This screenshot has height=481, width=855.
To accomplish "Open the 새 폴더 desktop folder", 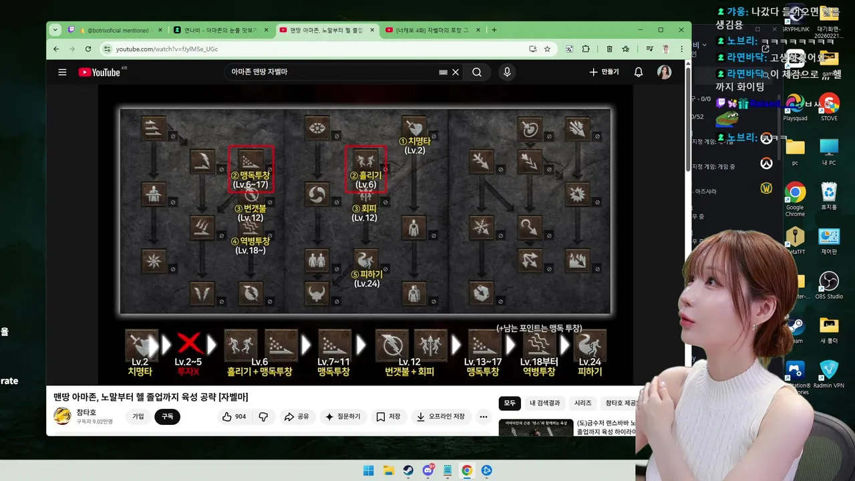I will (x=829, y=330).
